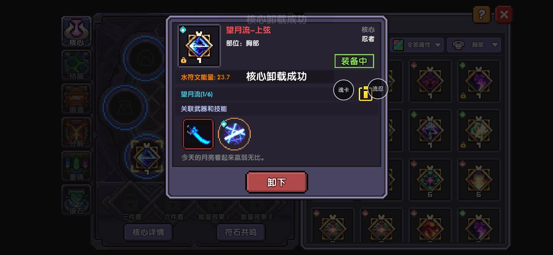Image resolution: width=553 pixels, height=255 pixels.
Task: Select the 分解 decompose icon
Action: (x=76, y=133)
